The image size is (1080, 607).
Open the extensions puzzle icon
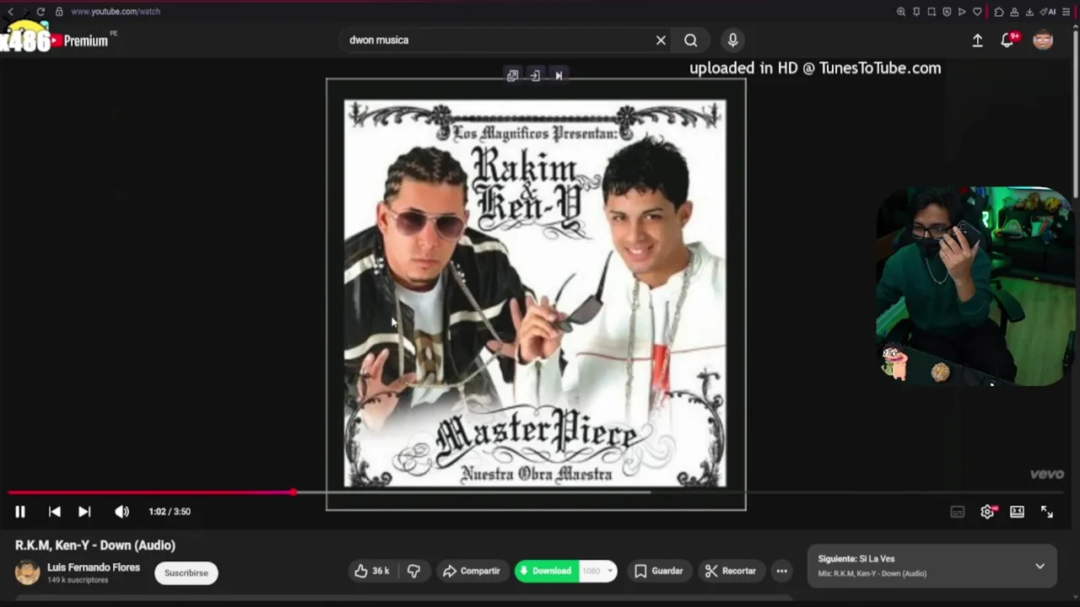coord(999,12)
